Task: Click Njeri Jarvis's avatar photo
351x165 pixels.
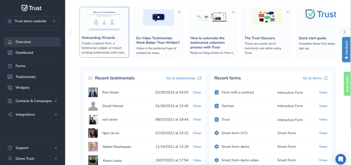Action: [x=93, y=133]
